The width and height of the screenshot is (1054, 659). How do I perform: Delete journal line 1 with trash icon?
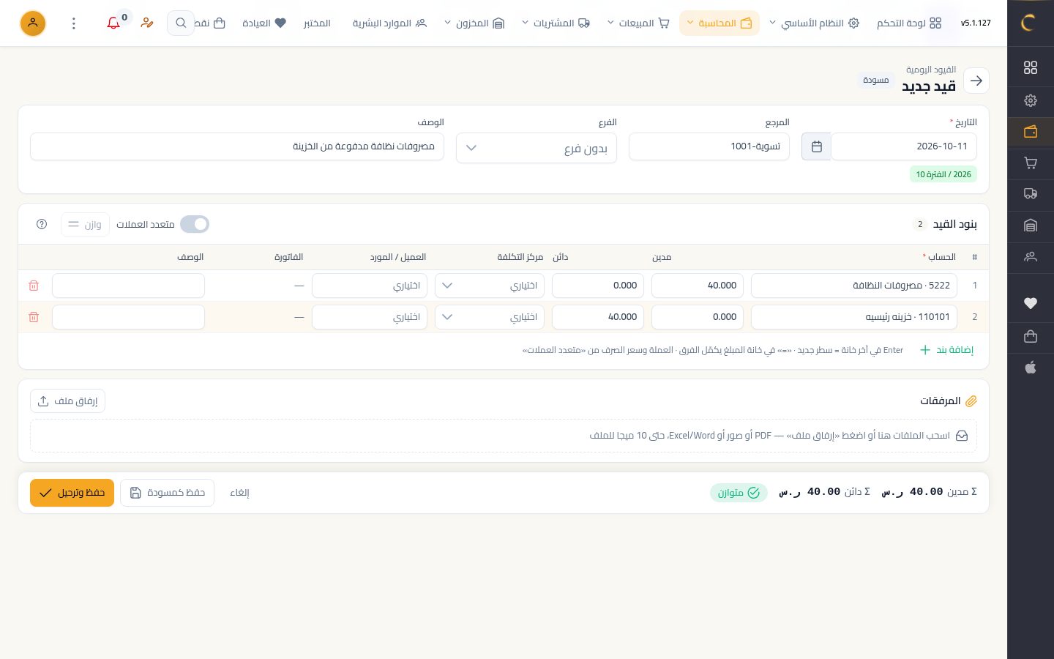pyautogui.click(x=34, y=286)
